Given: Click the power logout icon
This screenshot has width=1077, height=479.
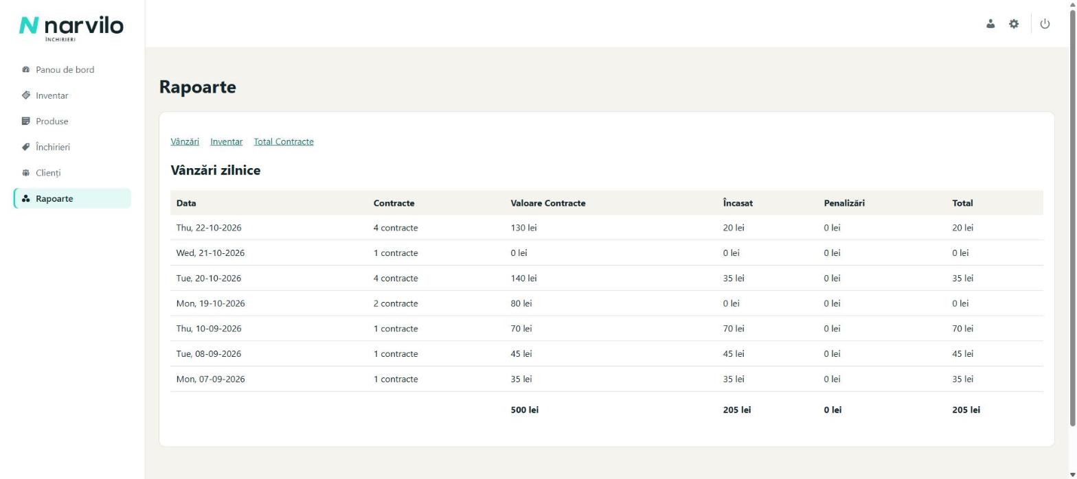Looking at the screenshot, I should pos(1045,24).
